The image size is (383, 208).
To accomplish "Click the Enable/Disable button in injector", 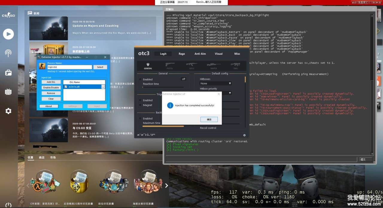I will [x=51, y=88].
